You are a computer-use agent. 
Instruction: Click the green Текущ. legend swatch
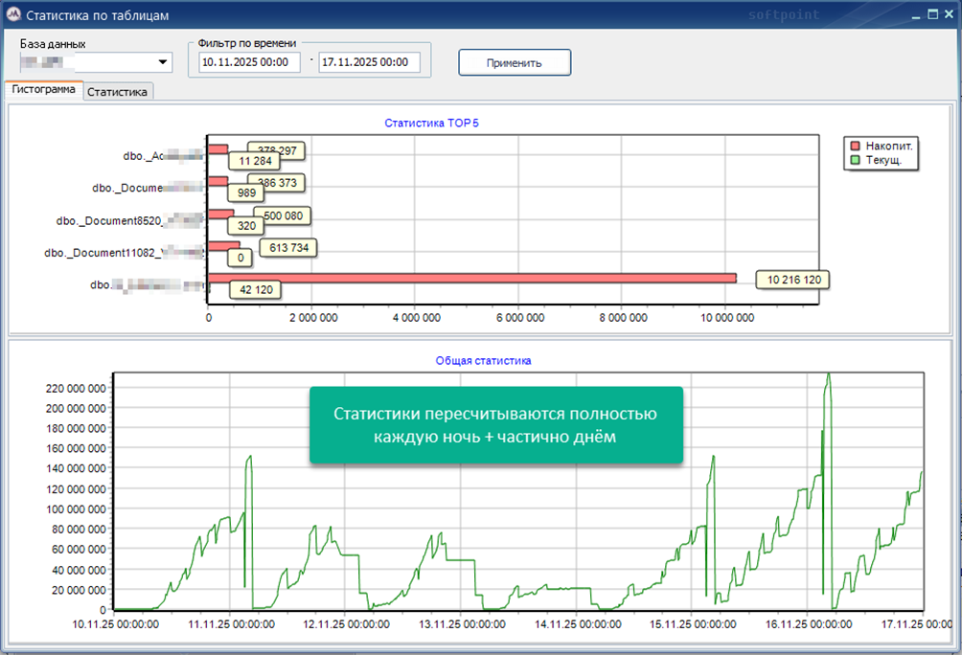pos(854,161)
